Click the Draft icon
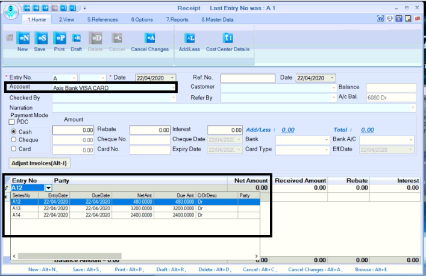Screen dimensions: 426x276 point(77,38)
